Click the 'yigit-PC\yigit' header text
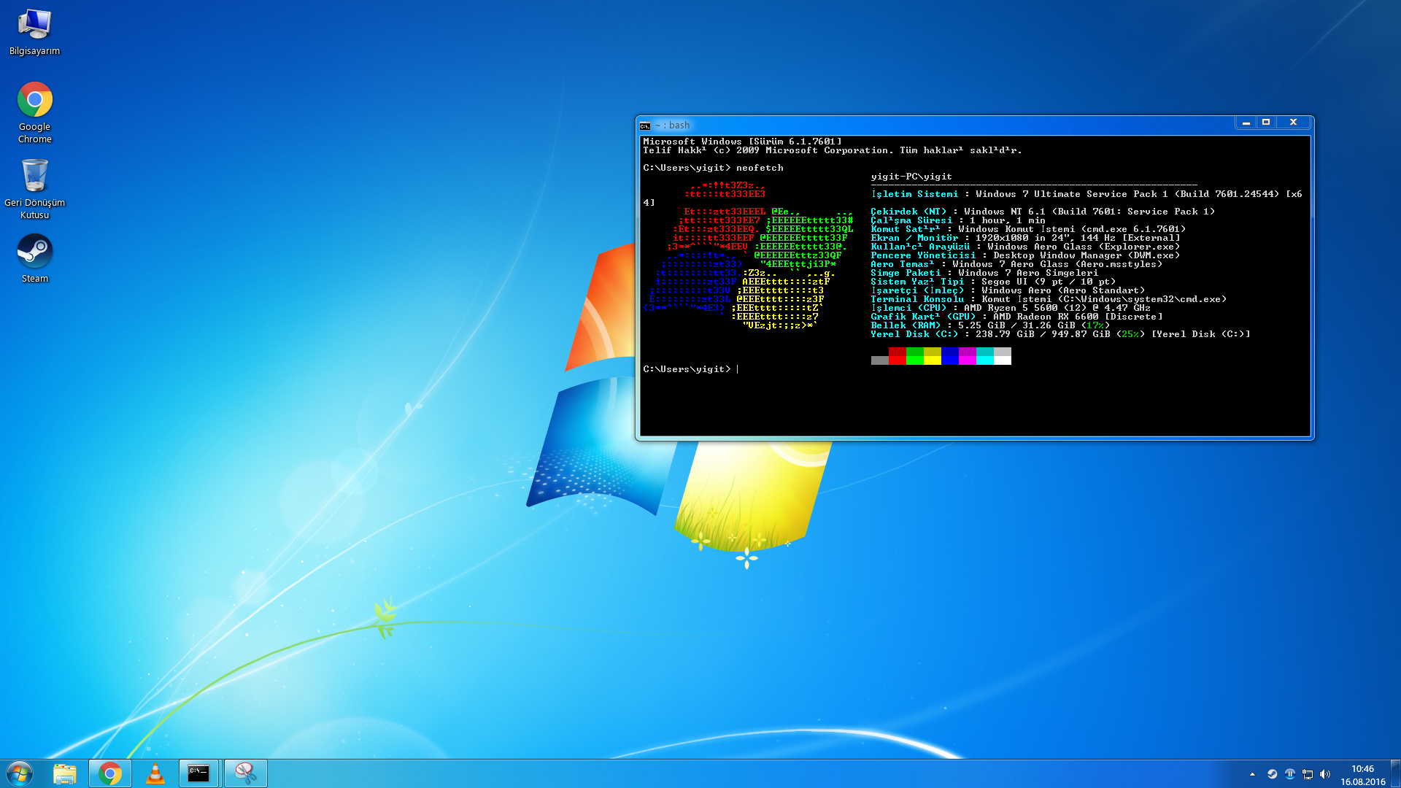 point(911,177)
